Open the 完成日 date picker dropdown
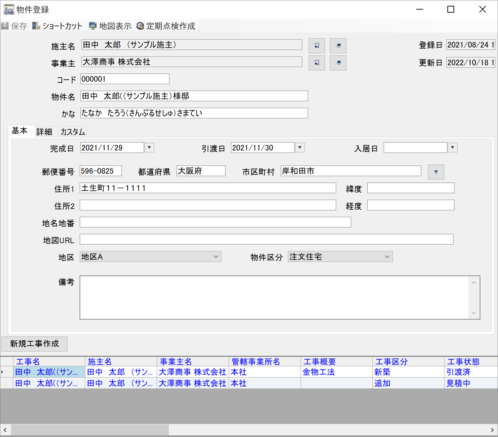 coord(149,148)
